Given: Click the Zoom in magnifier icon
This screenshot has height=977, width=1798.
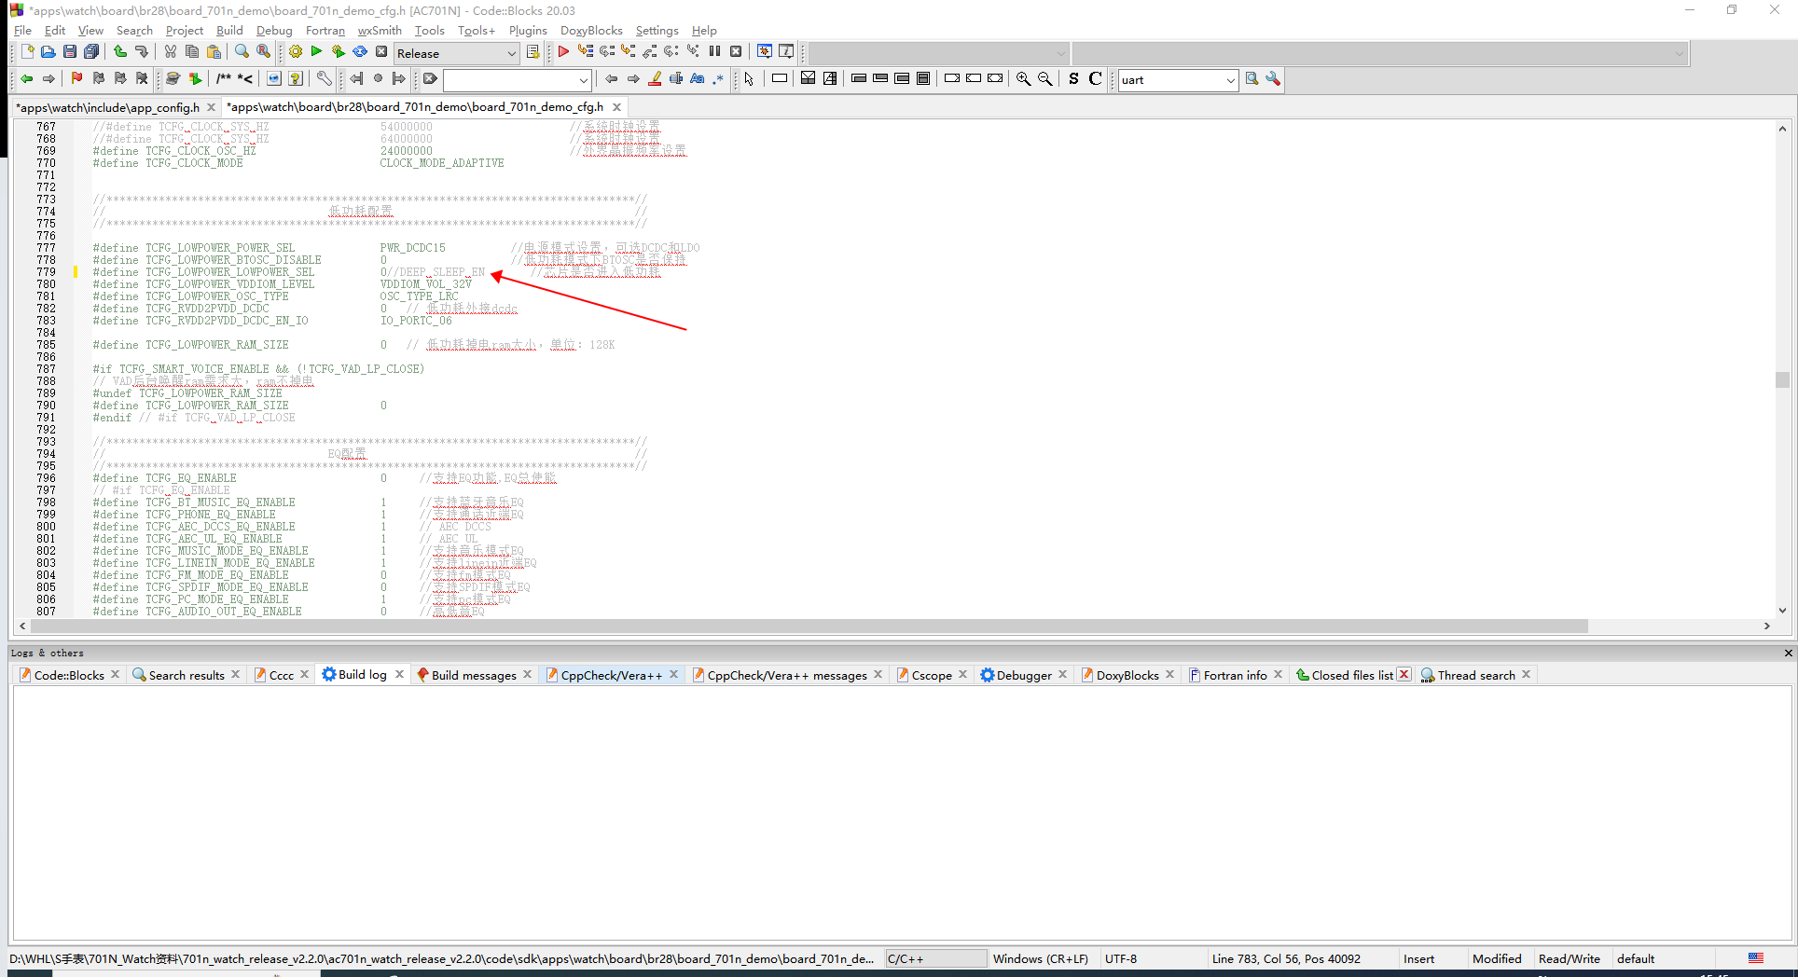Looking at the screenshot, I should coord(1023,79).
